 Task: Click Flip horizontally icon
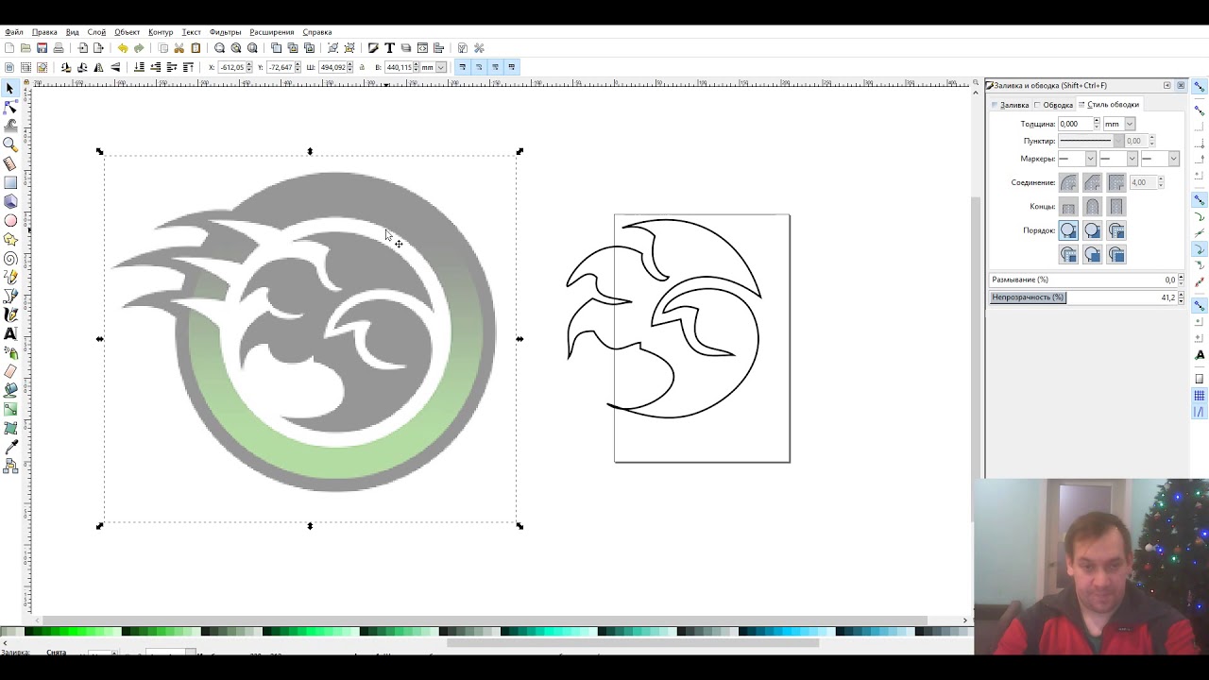tap(99, 67)
